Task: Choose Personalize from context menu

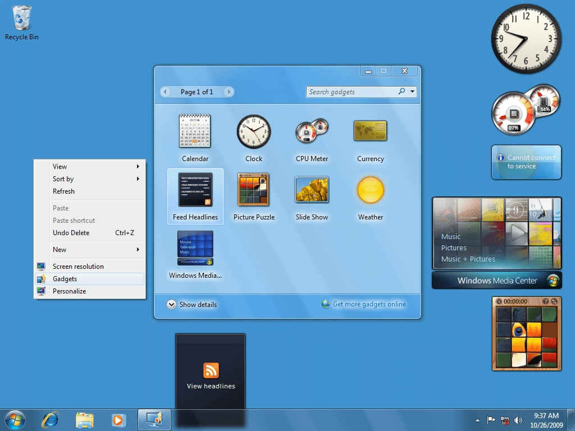Action: click(90, 291)
